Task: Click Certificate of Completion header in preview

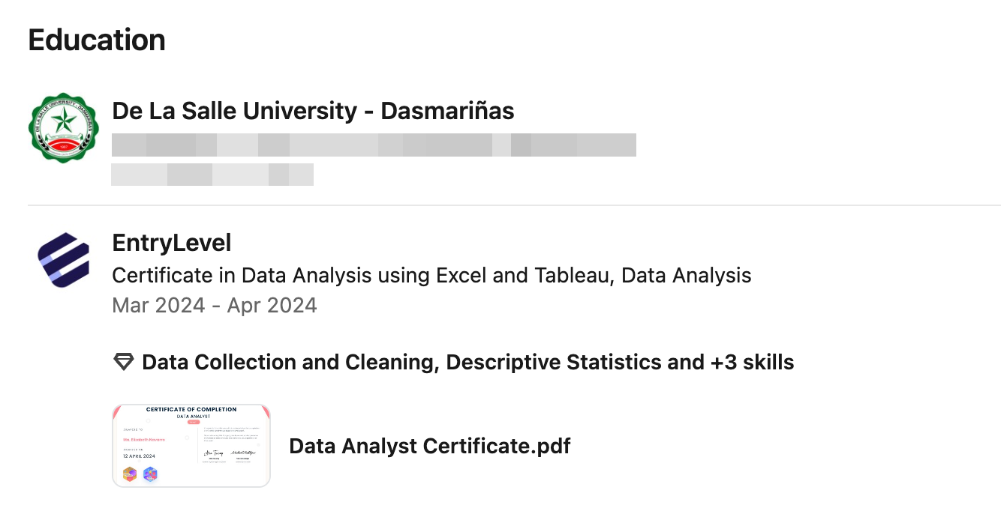Action: click(x=191, y=410)
